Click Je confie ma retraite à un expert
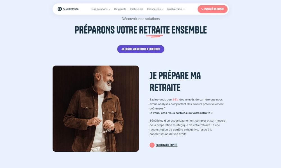 pyautogui.click(x=141, y=49)
